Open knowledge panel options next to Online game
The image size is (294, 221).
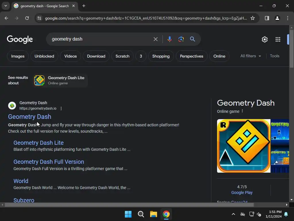coord(242,111)
